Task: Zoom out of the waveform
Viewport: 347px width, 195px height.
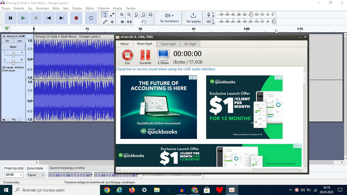Action: (x=129, y=15)
